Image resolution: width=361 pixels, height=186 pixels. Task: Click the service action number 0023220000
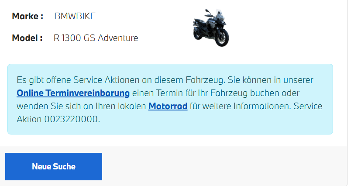click(x=71, y=119)
